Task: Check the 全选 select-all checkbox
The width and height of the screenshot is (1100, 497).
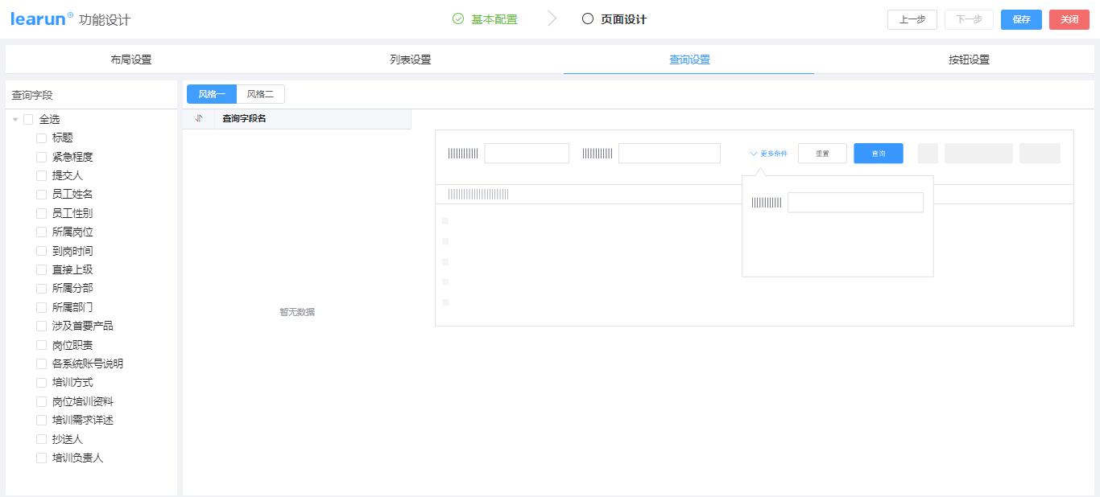Action: tap(28, 119)
